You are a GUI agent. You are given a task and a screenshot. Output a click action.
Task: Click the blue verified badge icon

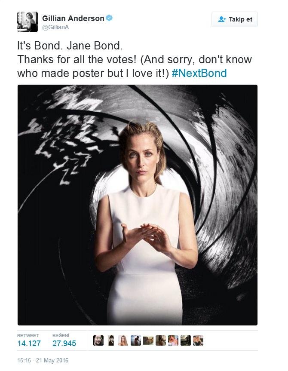click(x=109, y=18)
